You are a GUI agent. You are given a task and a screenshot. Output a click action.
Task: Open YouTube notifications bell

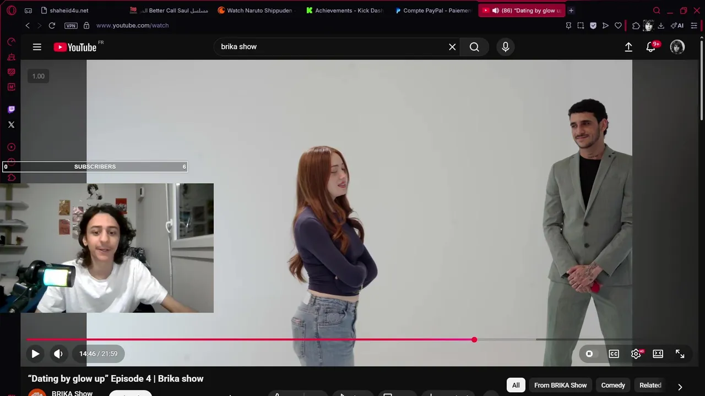click(651, 47)
